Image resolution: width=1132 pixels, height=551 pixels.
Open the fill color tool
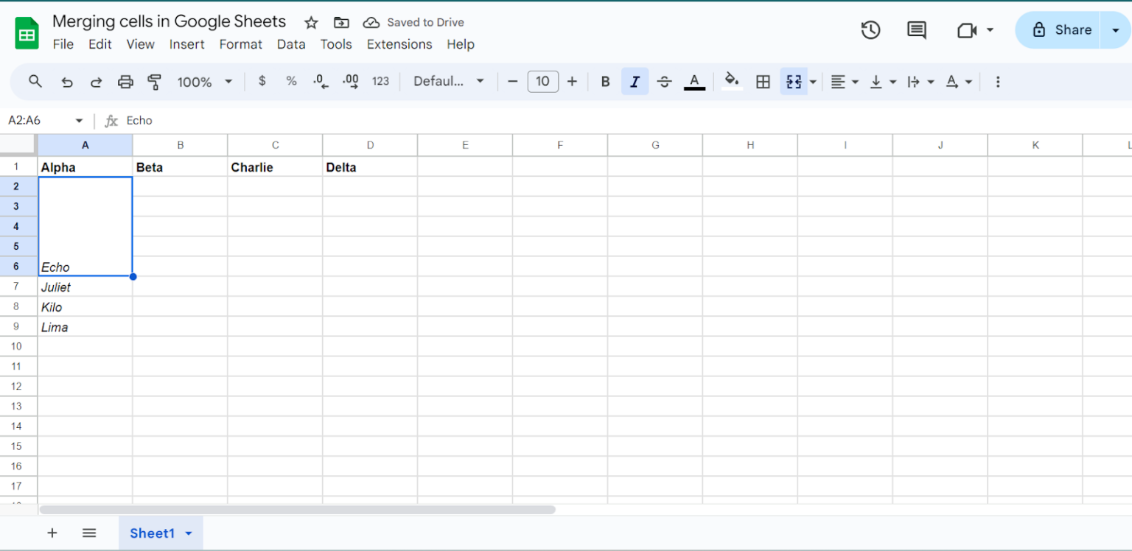[730, 81]
